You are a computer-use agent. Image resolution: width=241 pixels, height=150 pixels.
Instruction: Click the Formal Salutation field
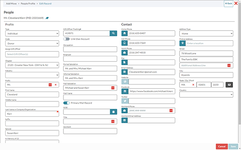90,68
